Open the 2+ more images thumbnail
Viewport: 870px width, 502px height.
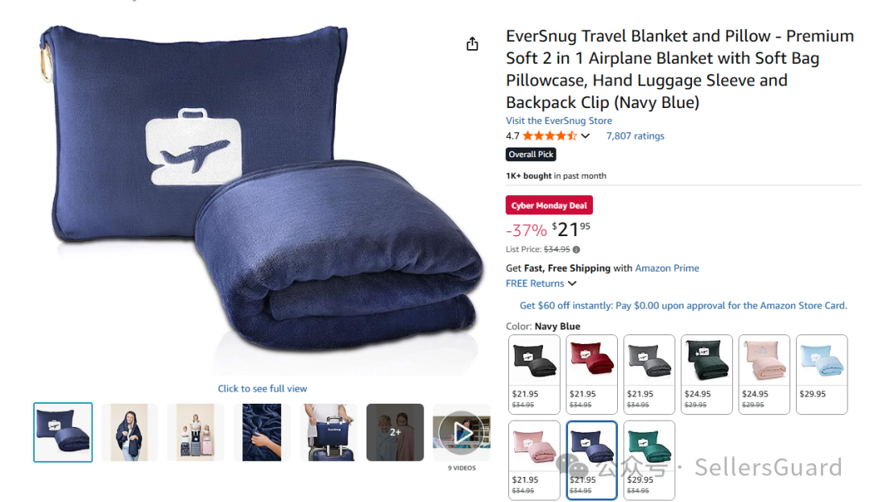(x=395, y=433)
